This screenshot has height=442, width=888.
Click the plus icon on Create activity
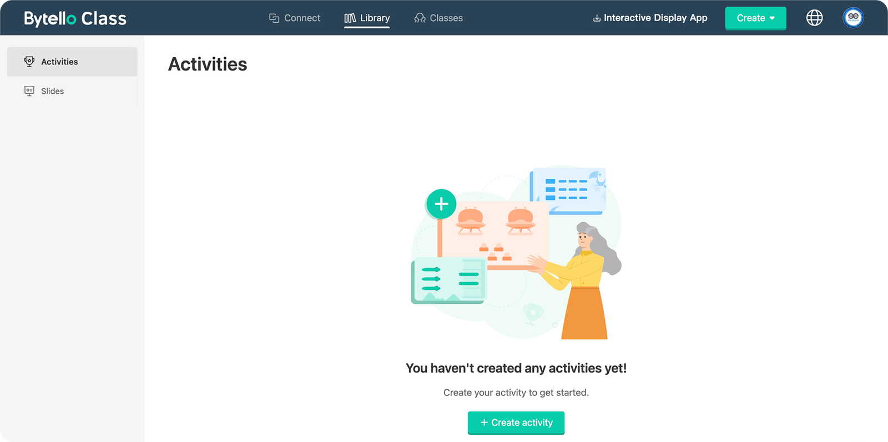[484, 423]
